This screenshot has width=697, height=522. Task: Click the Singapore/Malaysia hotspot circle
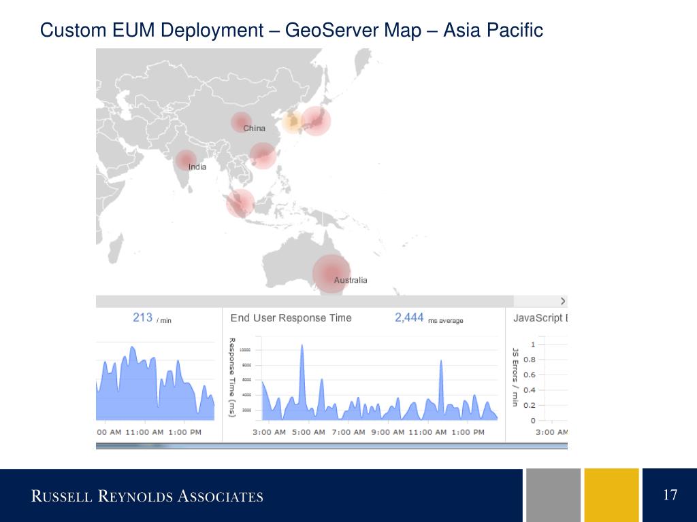pos(240,203)
